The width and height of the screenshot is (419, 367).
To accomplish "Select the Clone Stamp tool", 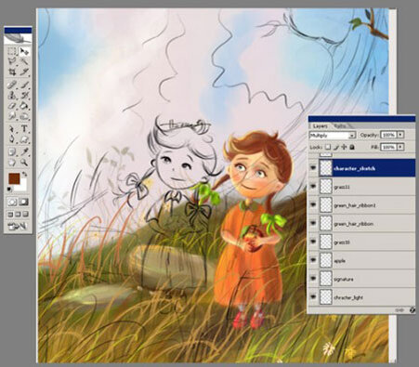I will (x=12, y=95).
